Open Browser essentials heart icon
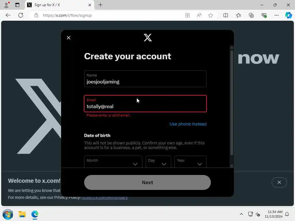295x221 pixels. [x=264, y=16]
